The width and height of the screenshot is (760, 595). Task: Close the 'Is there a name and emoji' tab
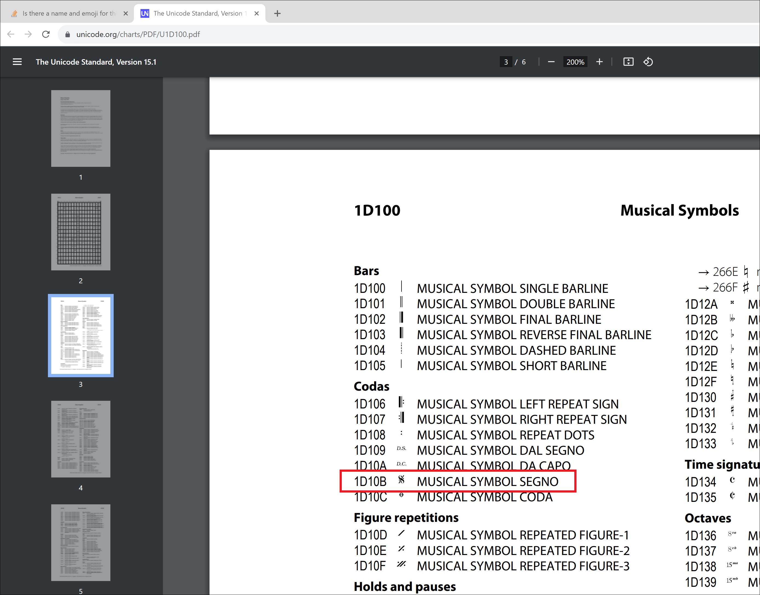126,14
